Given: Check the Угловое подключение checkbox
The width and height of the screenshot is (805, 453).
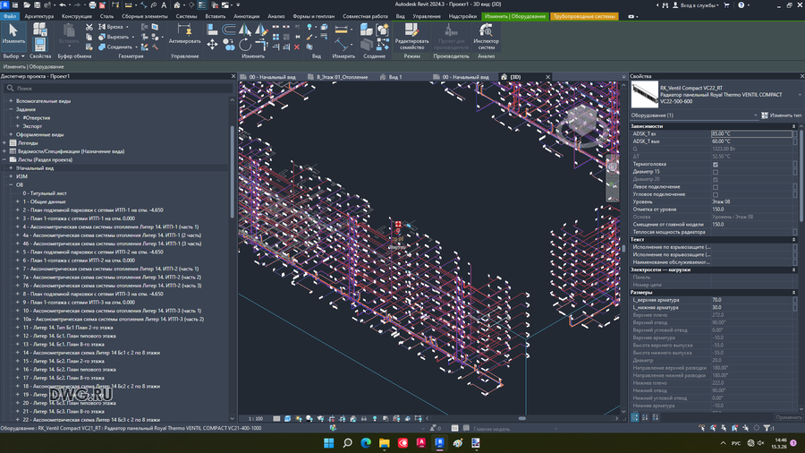Looking at the screenshot, I should point(716,194).
